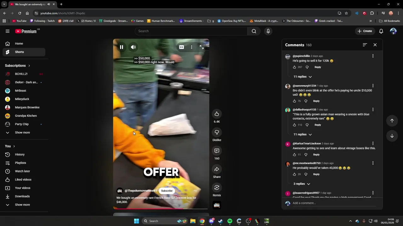Pause the Shorts video
This screenshot has width=403, height=226.
click(122, 47)
